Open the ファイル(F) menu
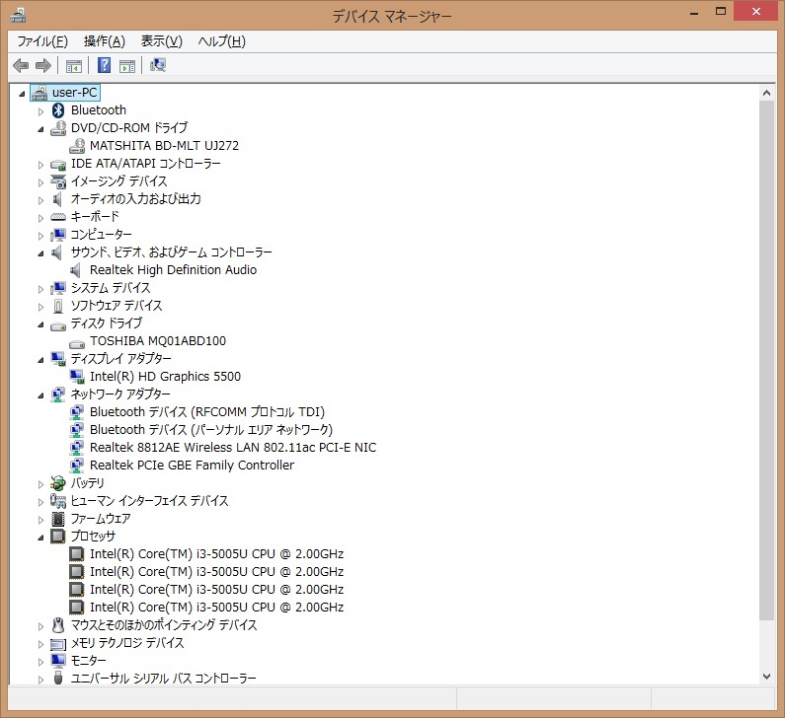The height and width of the screenshot is (718, 785). (42, 41)
